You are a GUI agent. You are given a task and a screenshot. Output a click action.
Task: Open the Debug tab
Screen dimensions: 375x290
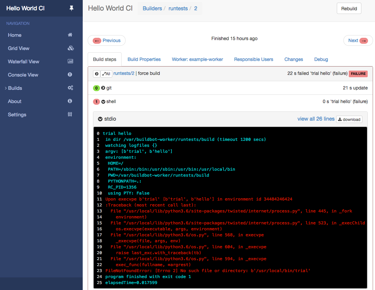pyautogui.click(x=321, y=59)
